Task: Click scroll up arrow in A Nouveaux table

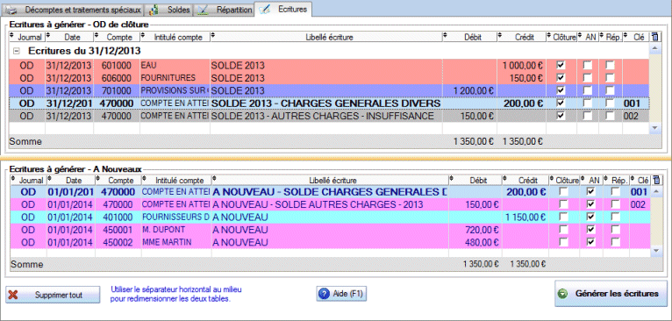Action: tap(655, 191)
